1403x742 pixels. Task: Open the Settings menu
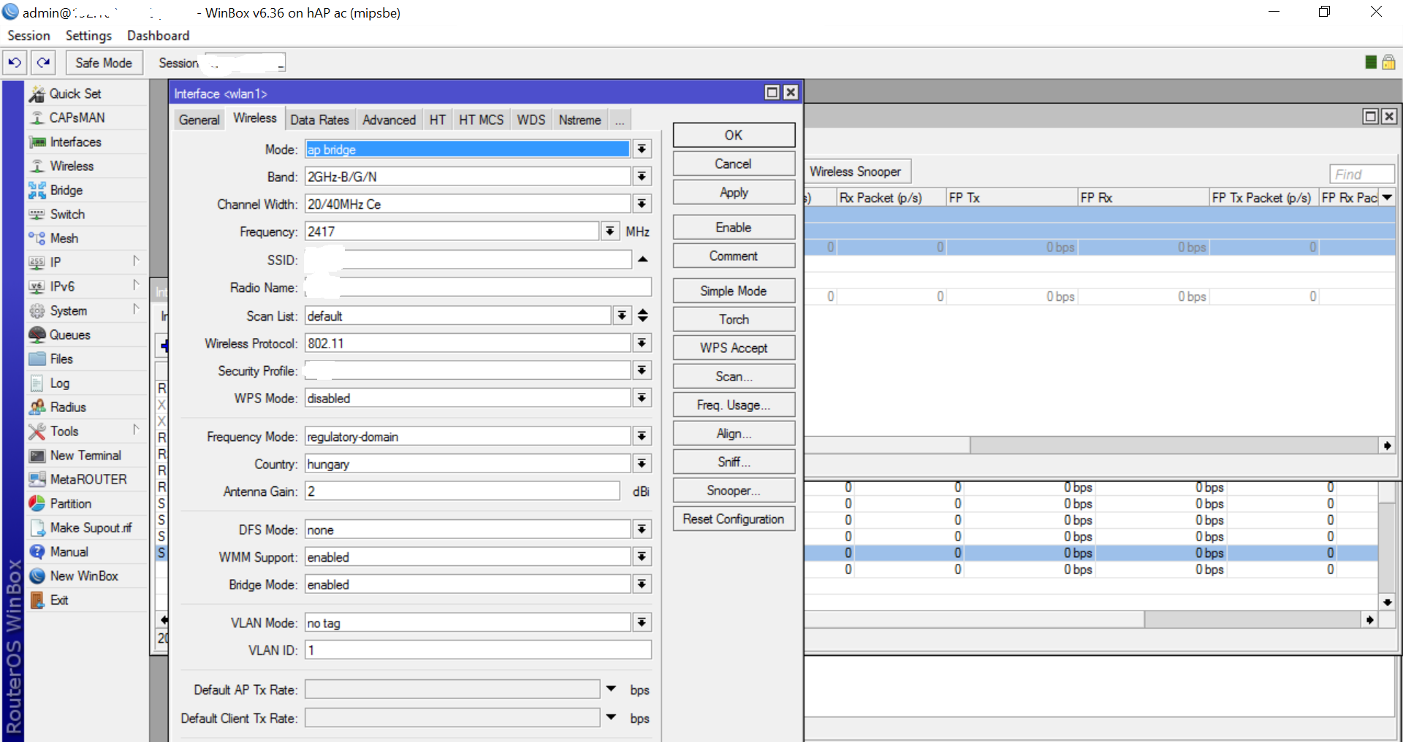(88, 35)
